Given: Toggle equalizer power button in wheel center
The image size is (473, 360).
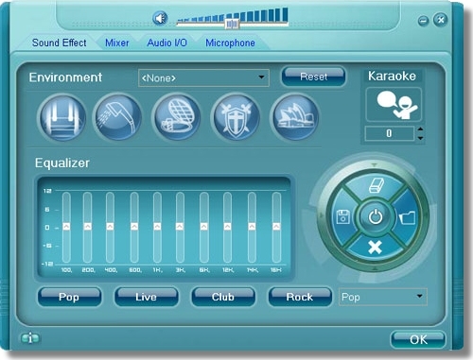Looking at the screenshot, I should 376,217.
